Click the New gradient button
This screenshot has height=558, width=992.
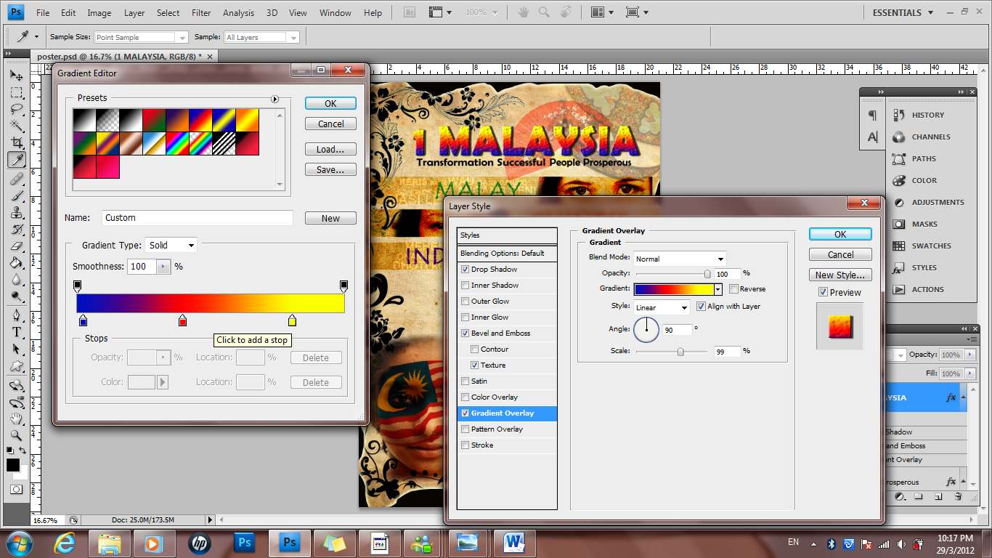(330, 218)
